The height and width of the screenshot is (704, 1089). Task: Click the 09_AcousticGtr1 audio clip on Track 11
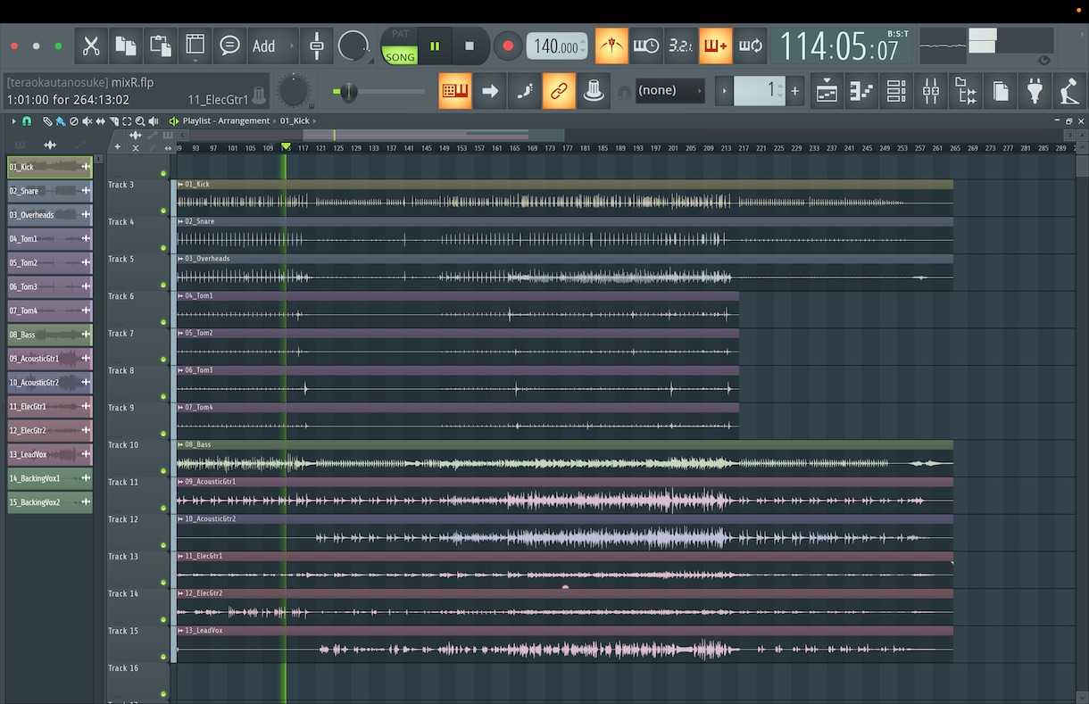pyautogui.click(x=564, y=494)
